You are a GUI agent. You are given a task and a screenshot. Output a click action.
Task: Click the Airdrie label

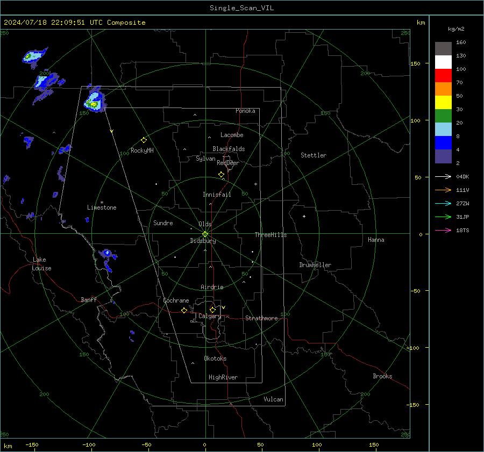[212, 287]
